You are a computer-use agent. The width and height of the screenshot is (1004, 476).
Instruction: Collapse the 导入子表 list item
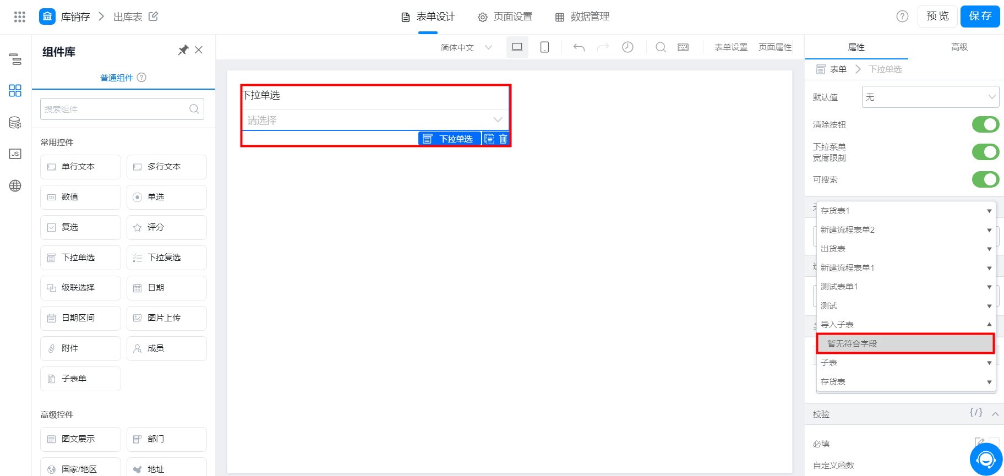click(906, 325)
